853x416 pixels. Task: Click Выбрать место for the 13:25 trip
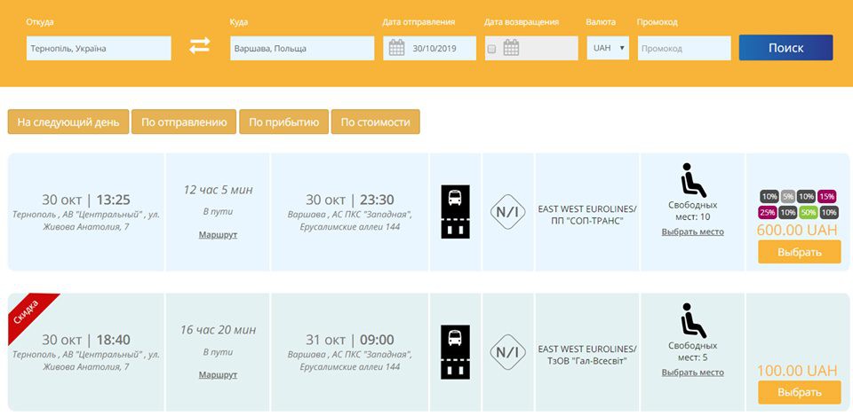(x=692, y=232)
